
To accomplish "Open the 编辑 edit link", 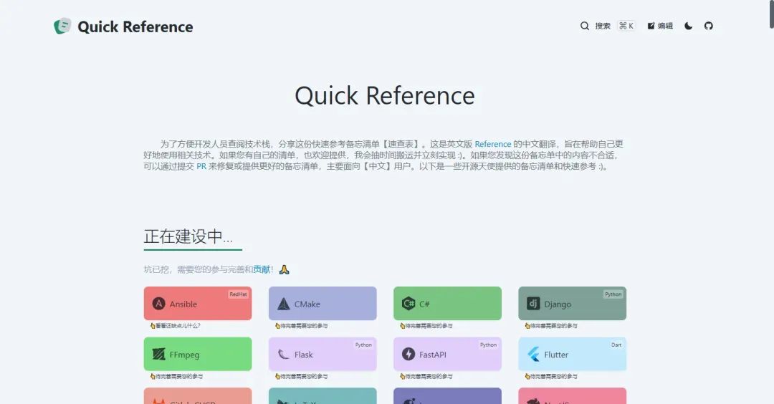I will 660,26.
